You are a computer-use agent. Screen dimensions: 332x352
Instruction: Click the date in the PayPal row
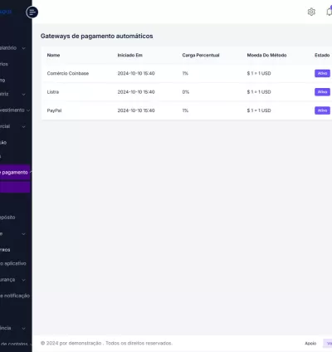click(136, 110)
